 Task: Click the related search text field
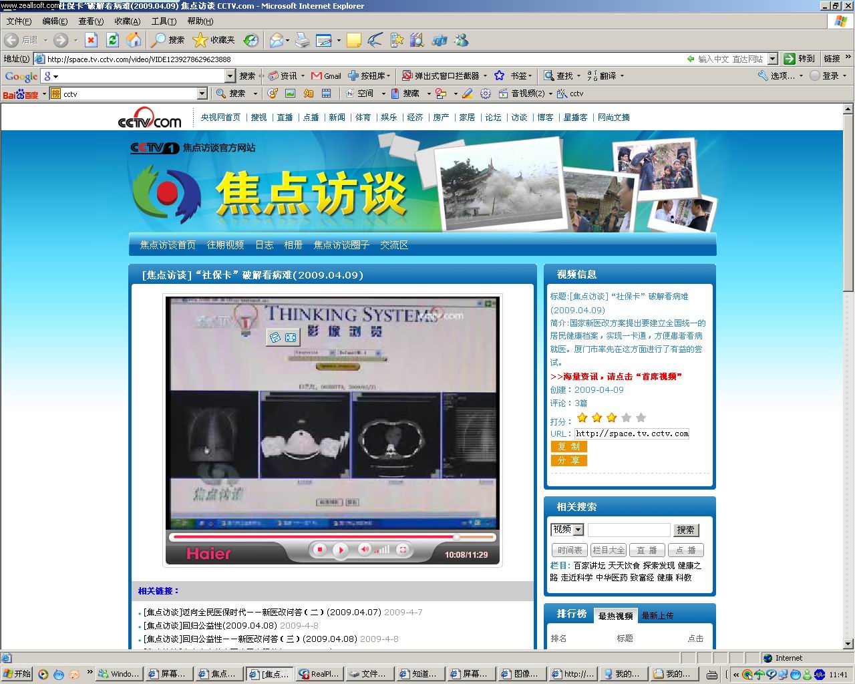coord(629,530)
